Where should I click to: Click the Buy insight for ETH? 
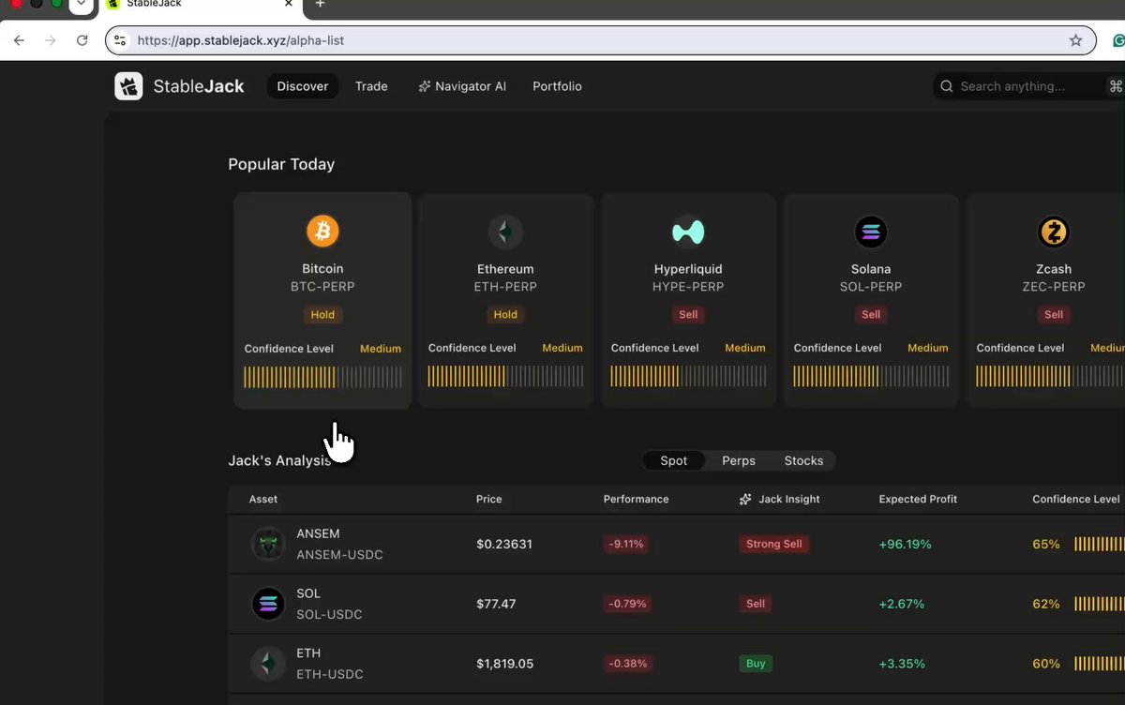click(756, 664)
